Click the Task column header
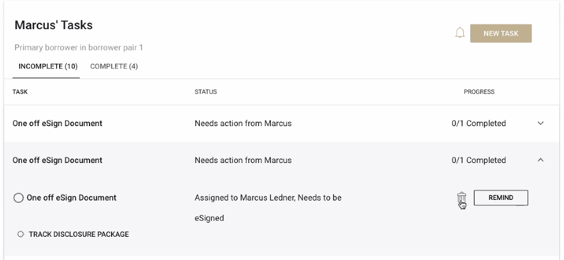 click(x=20, y=92)
